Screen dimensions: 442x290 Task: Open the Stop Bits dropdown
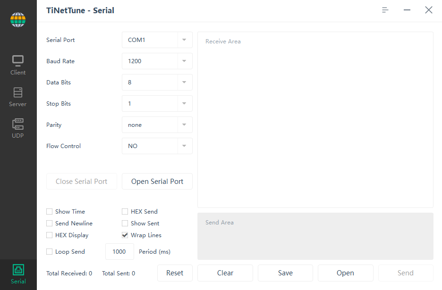tap(157, 103)
